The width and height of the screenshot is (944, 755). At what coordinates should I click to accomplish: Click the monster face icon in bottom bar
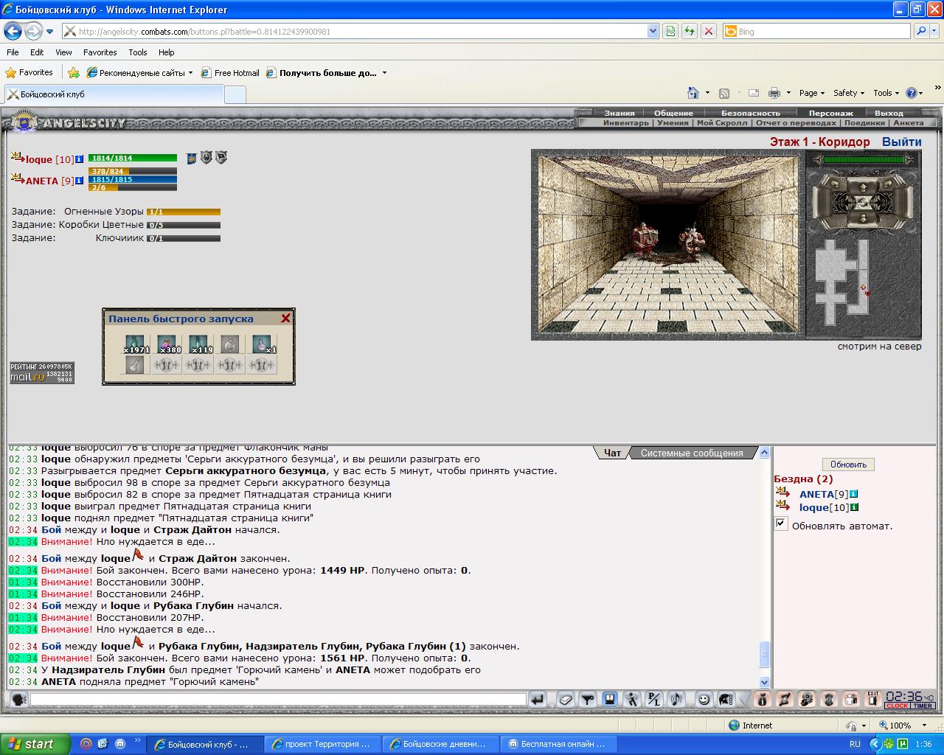point(829,699)
